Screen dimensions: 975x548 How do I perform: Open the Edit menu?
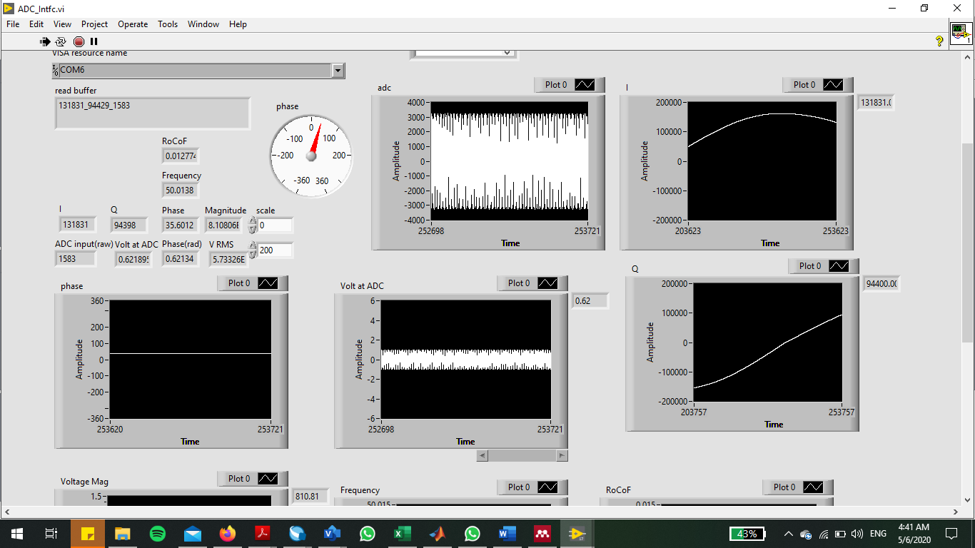[x=36, y=24]
